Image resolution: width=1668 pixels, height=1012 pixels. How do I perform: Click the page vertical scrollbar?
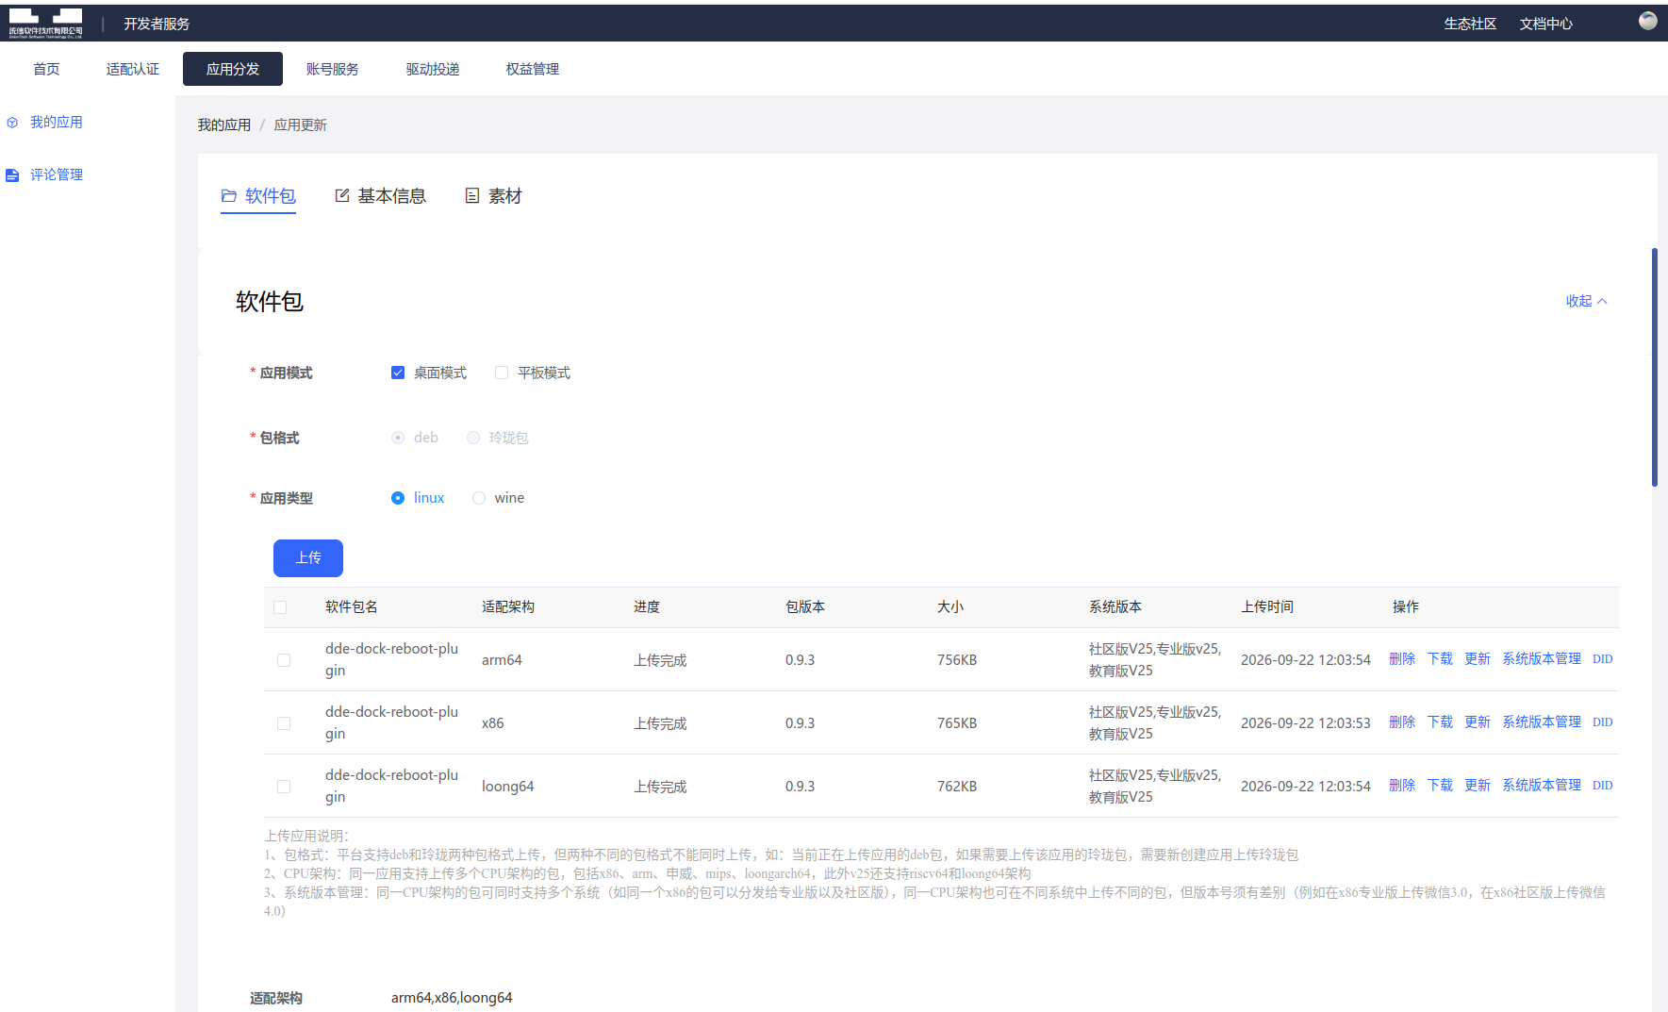(x=1655, y=368)
